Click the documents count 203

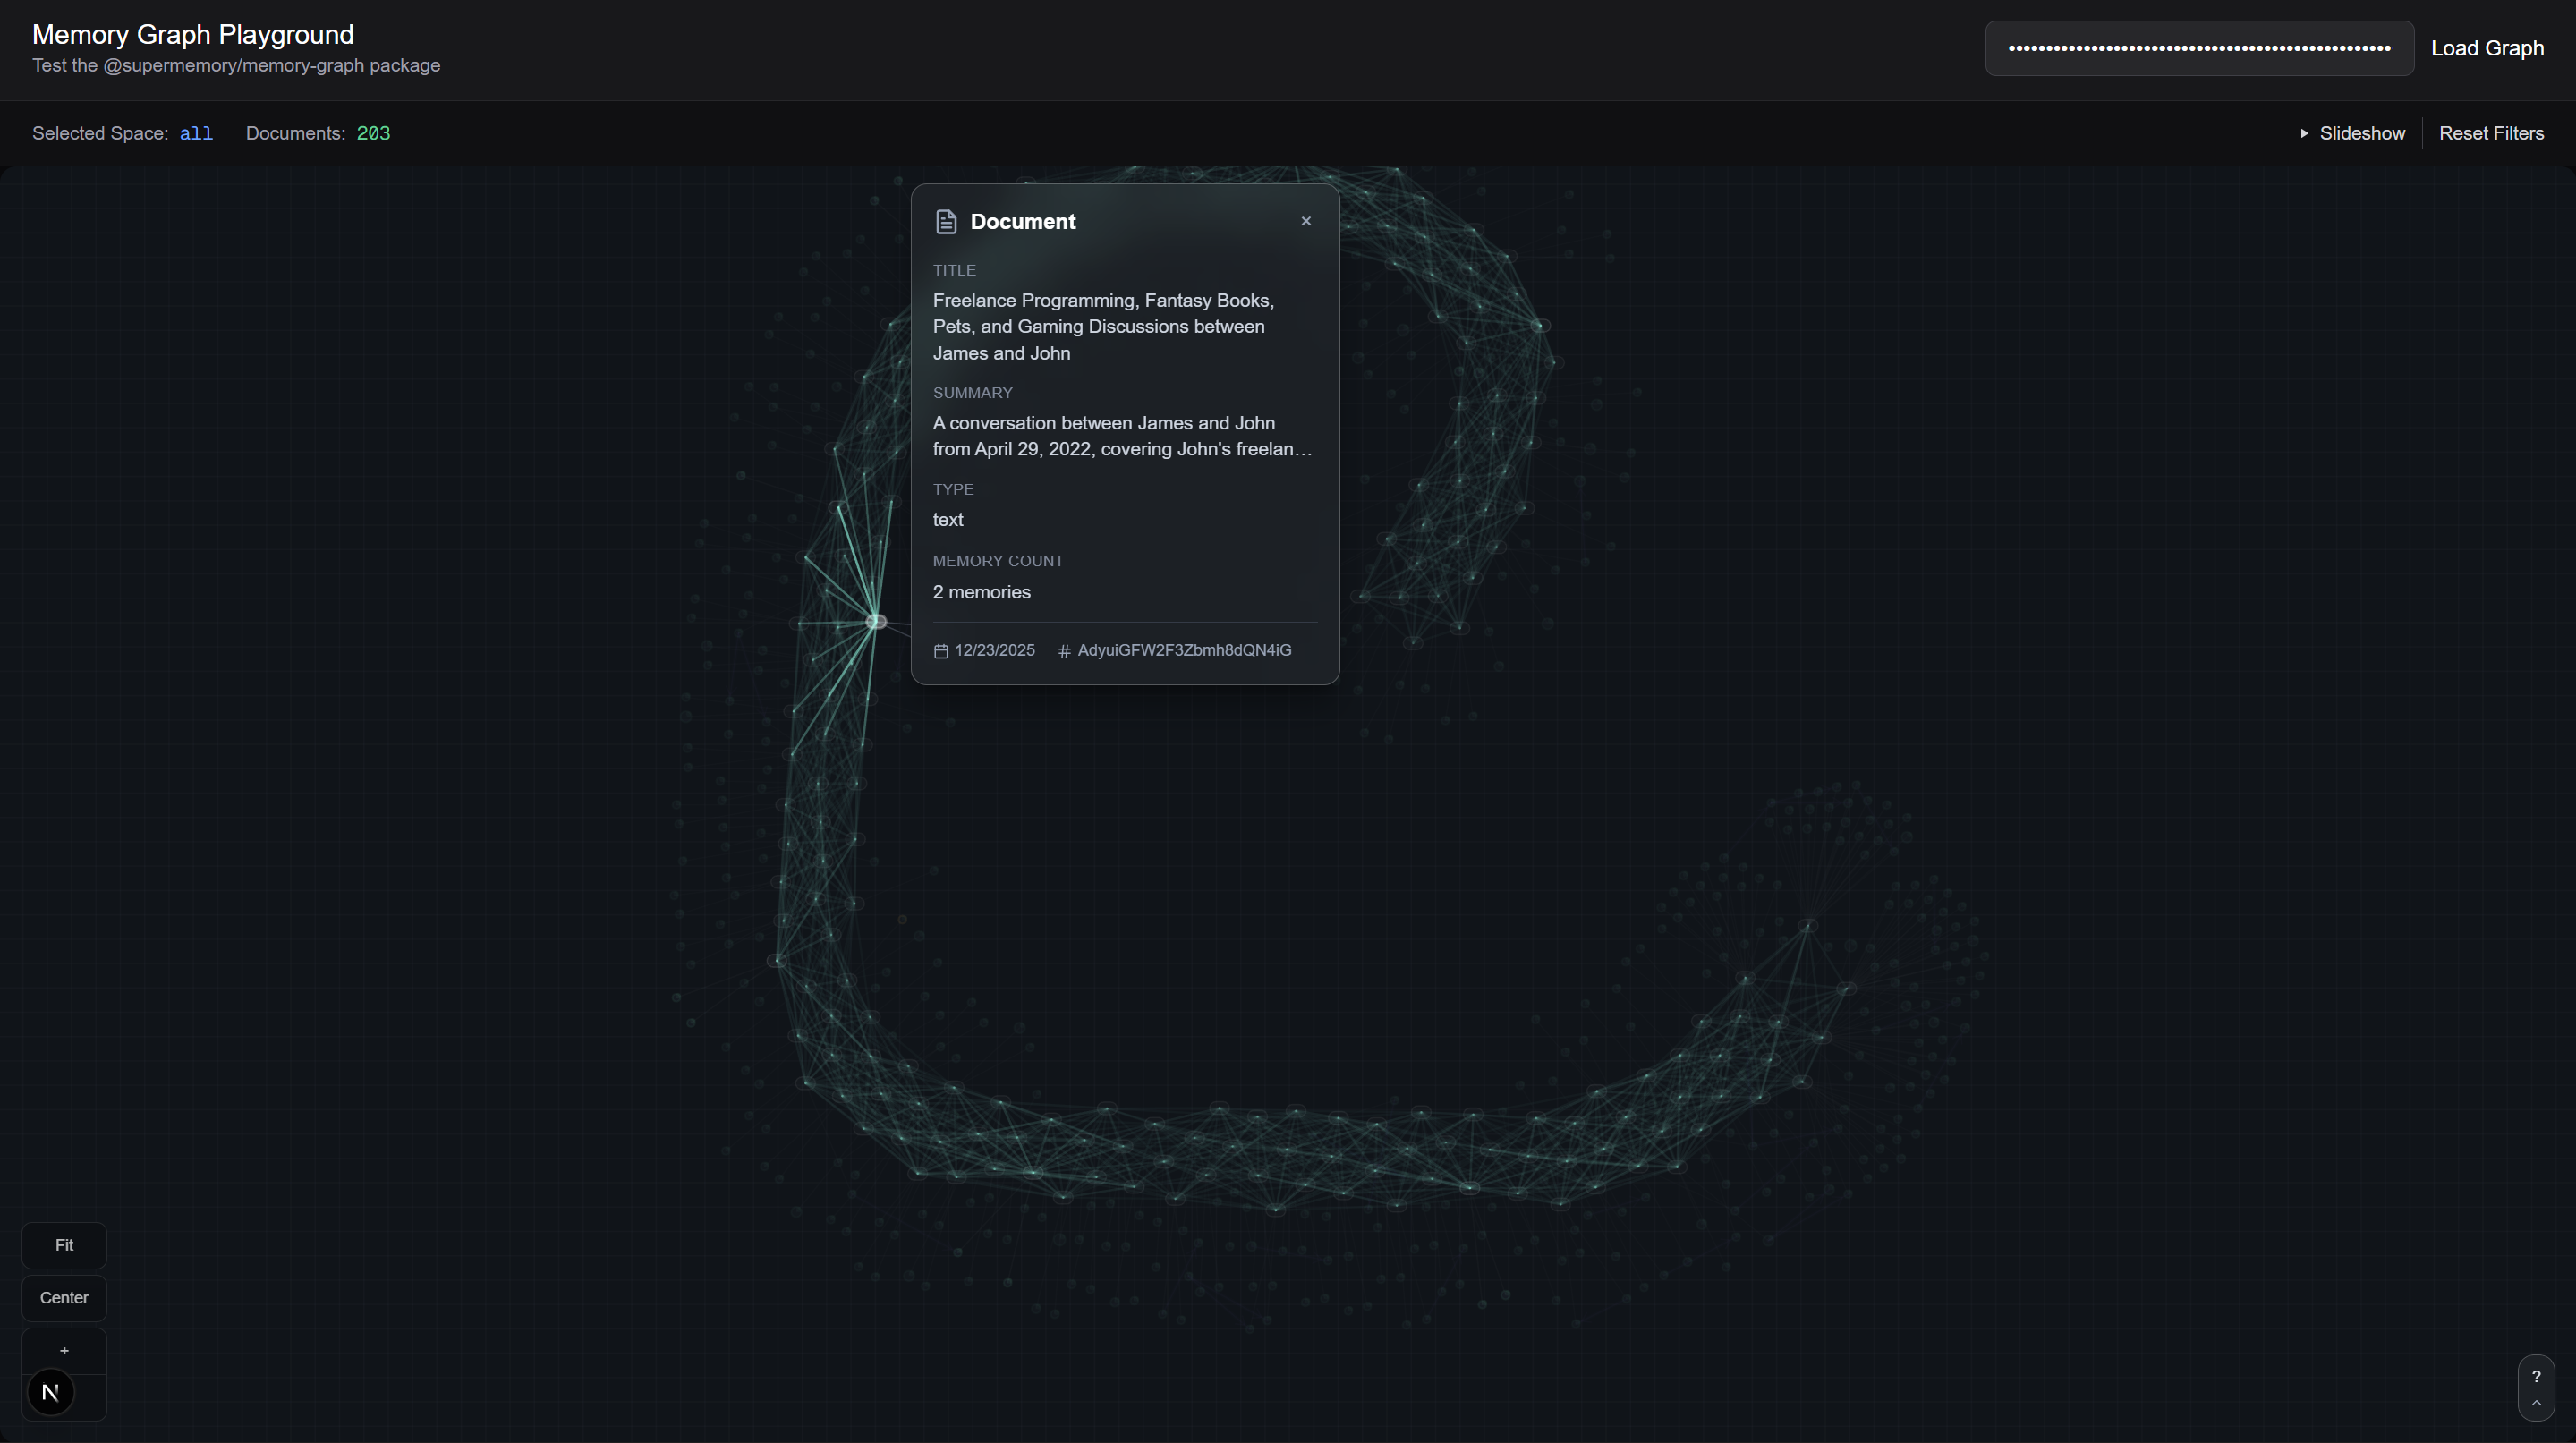click(373, 133)
